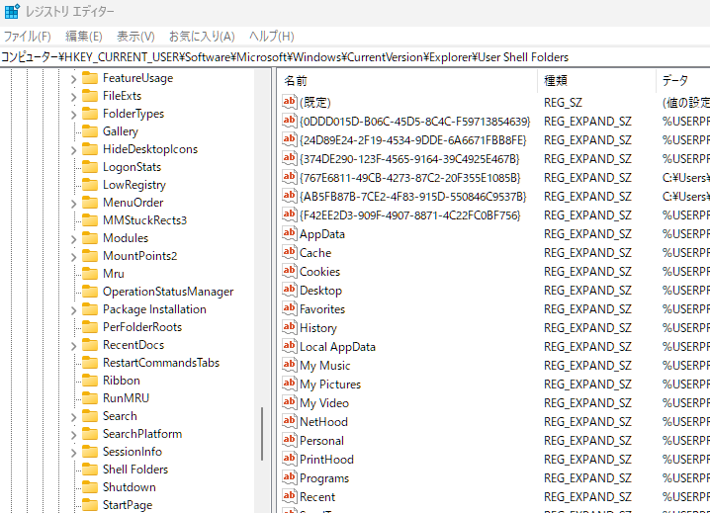Sort values by the 名前 column header
The image size is (710, 513).
(296, 80)
